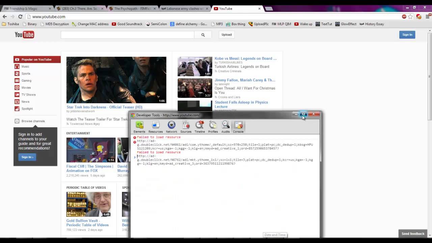The image size is (432, 243).
Task: Open Kobe vs Messi: Legends on Board link
Action: [245, 58]
